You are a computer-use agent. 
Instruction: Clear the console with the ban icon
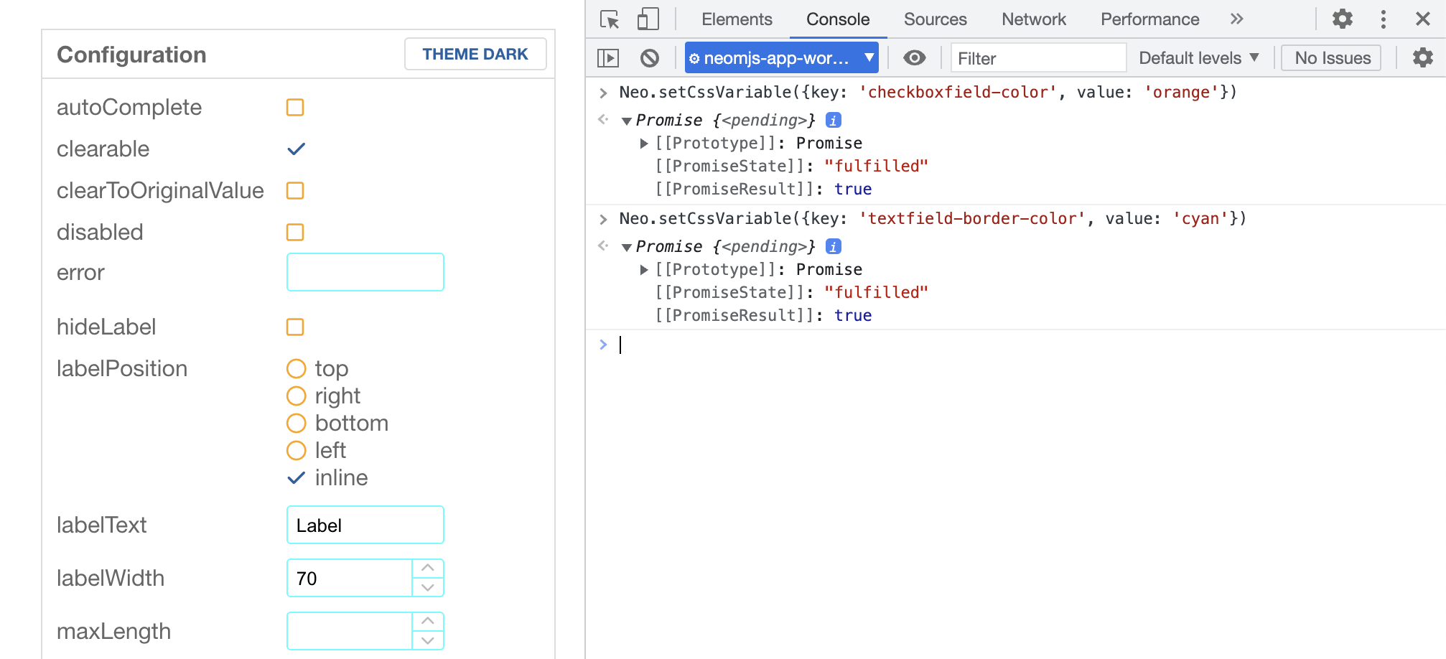649,58
